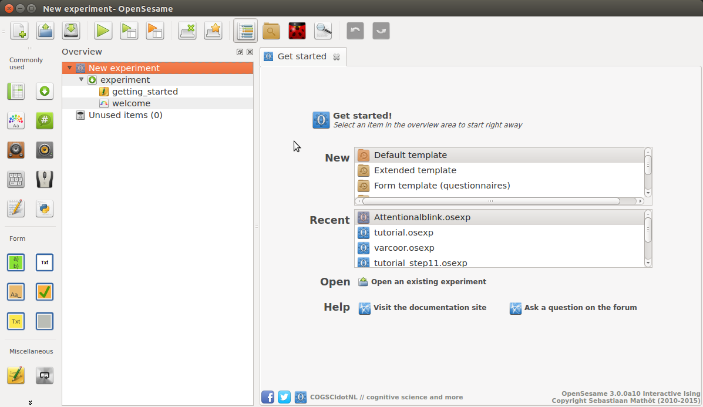The height and width of the screenshot is (407, 703).
Task: Collapse the experiment sequence node
Action: tap(81, 80)
